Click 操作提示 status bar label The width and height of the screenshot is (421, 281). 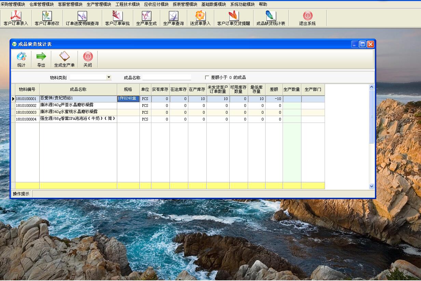[21, 194]
